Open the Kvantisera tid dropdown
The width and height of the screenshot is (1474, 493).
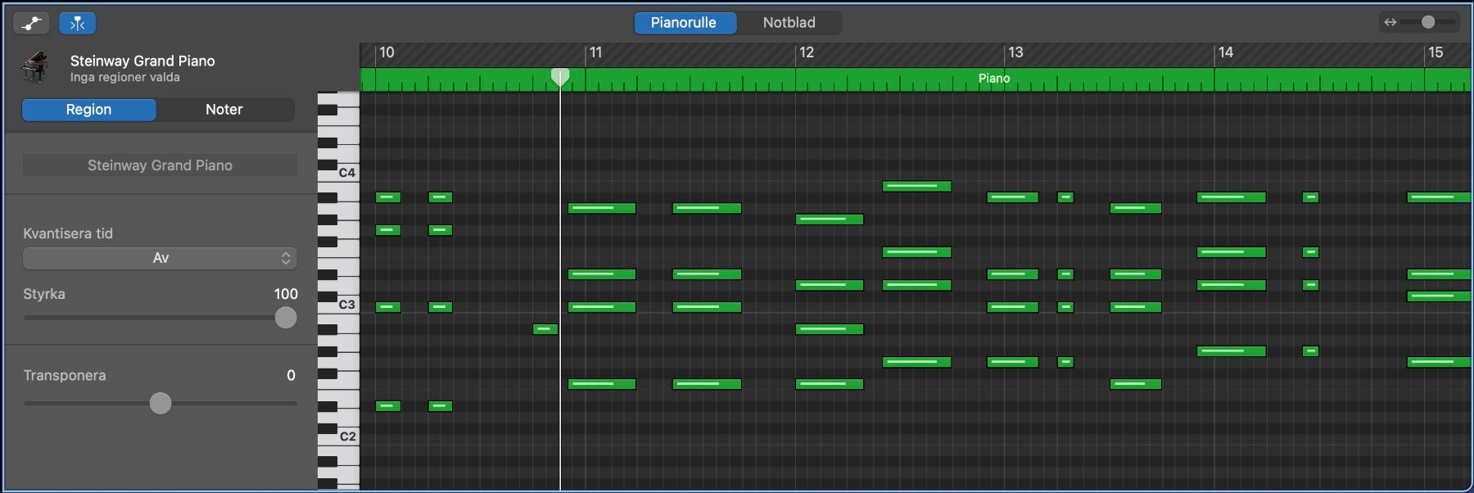[160, 258]
